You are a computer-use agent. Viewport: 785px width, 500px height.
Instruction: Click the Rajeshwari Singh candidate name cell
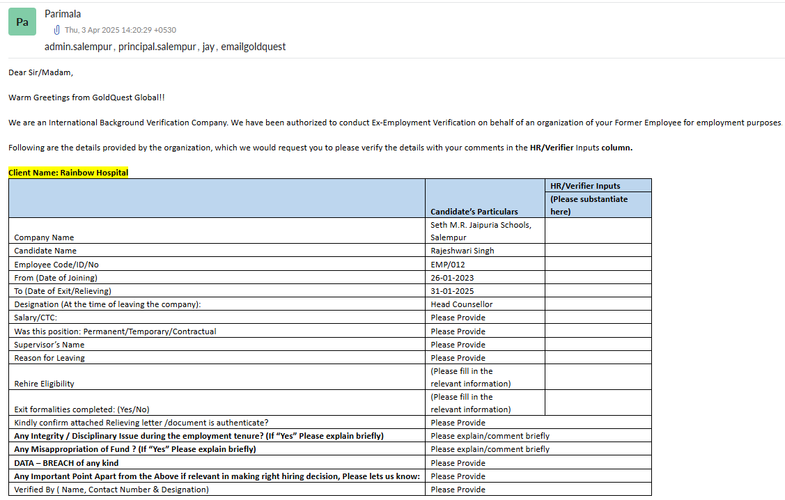point(462,251)
